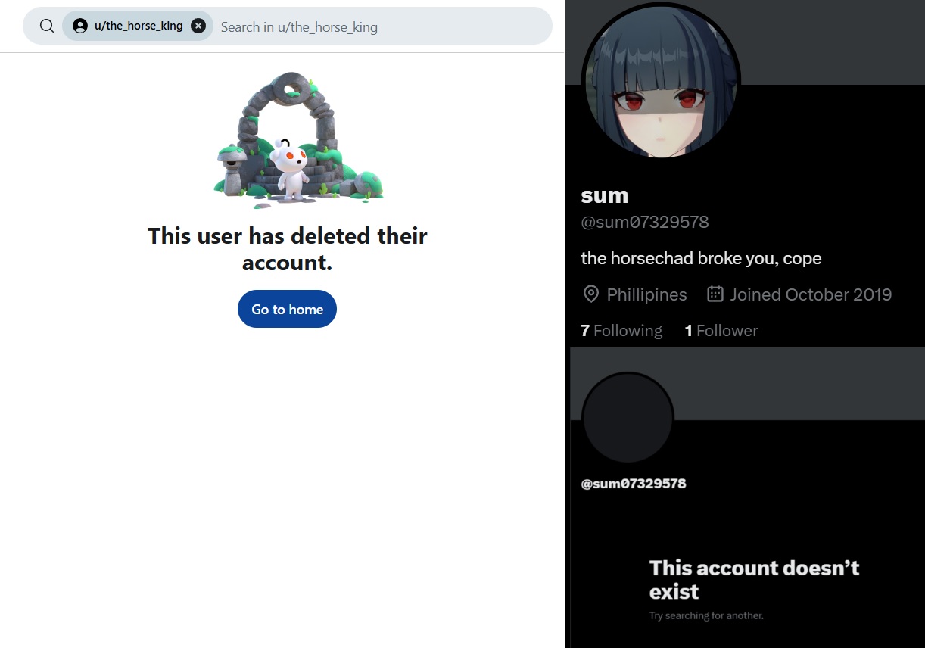Click the search magnifier icon
Image resolution: width=925 pixels, height=648 pixels.
tap(46, 26)
